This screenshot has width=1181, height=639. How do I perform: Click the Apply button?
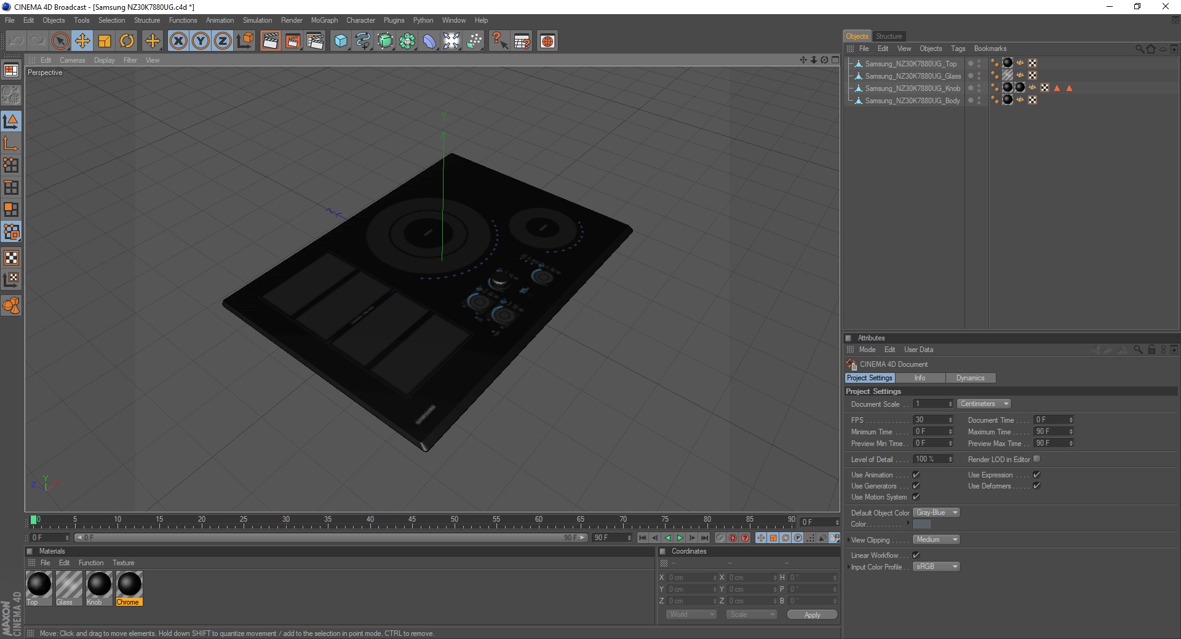pos(812,614)
